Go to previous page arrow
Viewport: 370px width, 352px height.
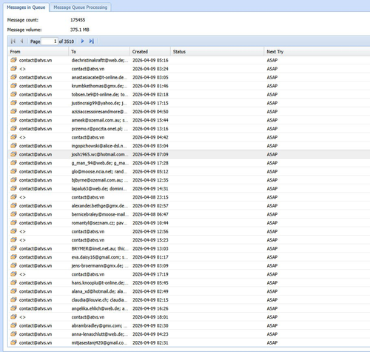pyautogui.click(x=21, y=41)
